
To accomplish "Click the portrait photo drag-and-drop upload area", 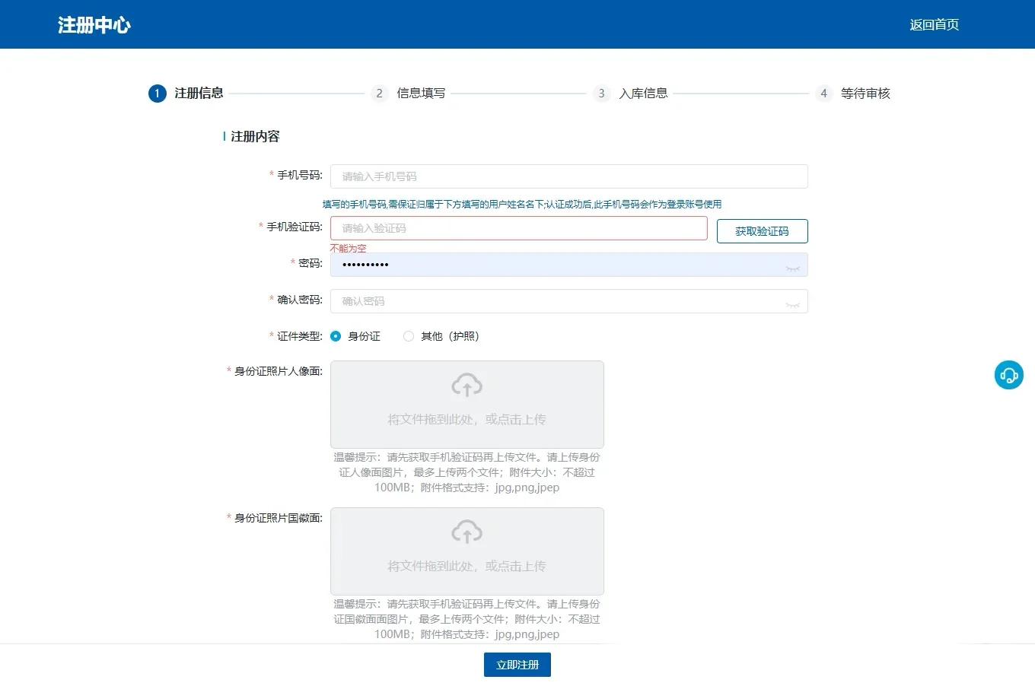I will (467, 404).
